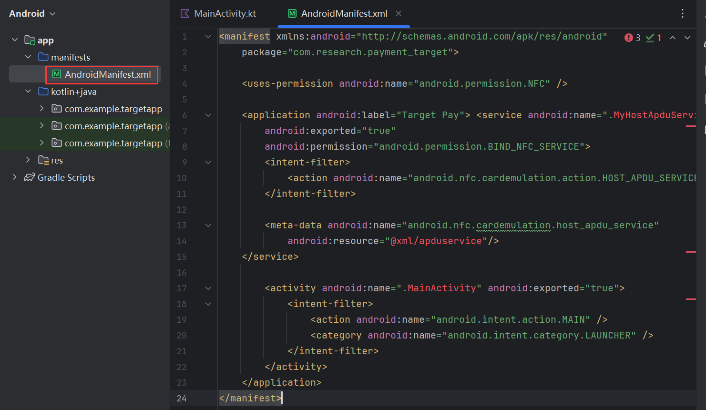Collapse the kotlin+java folder
The width and height of the screenshot is (706, 410).
[28, 92]
